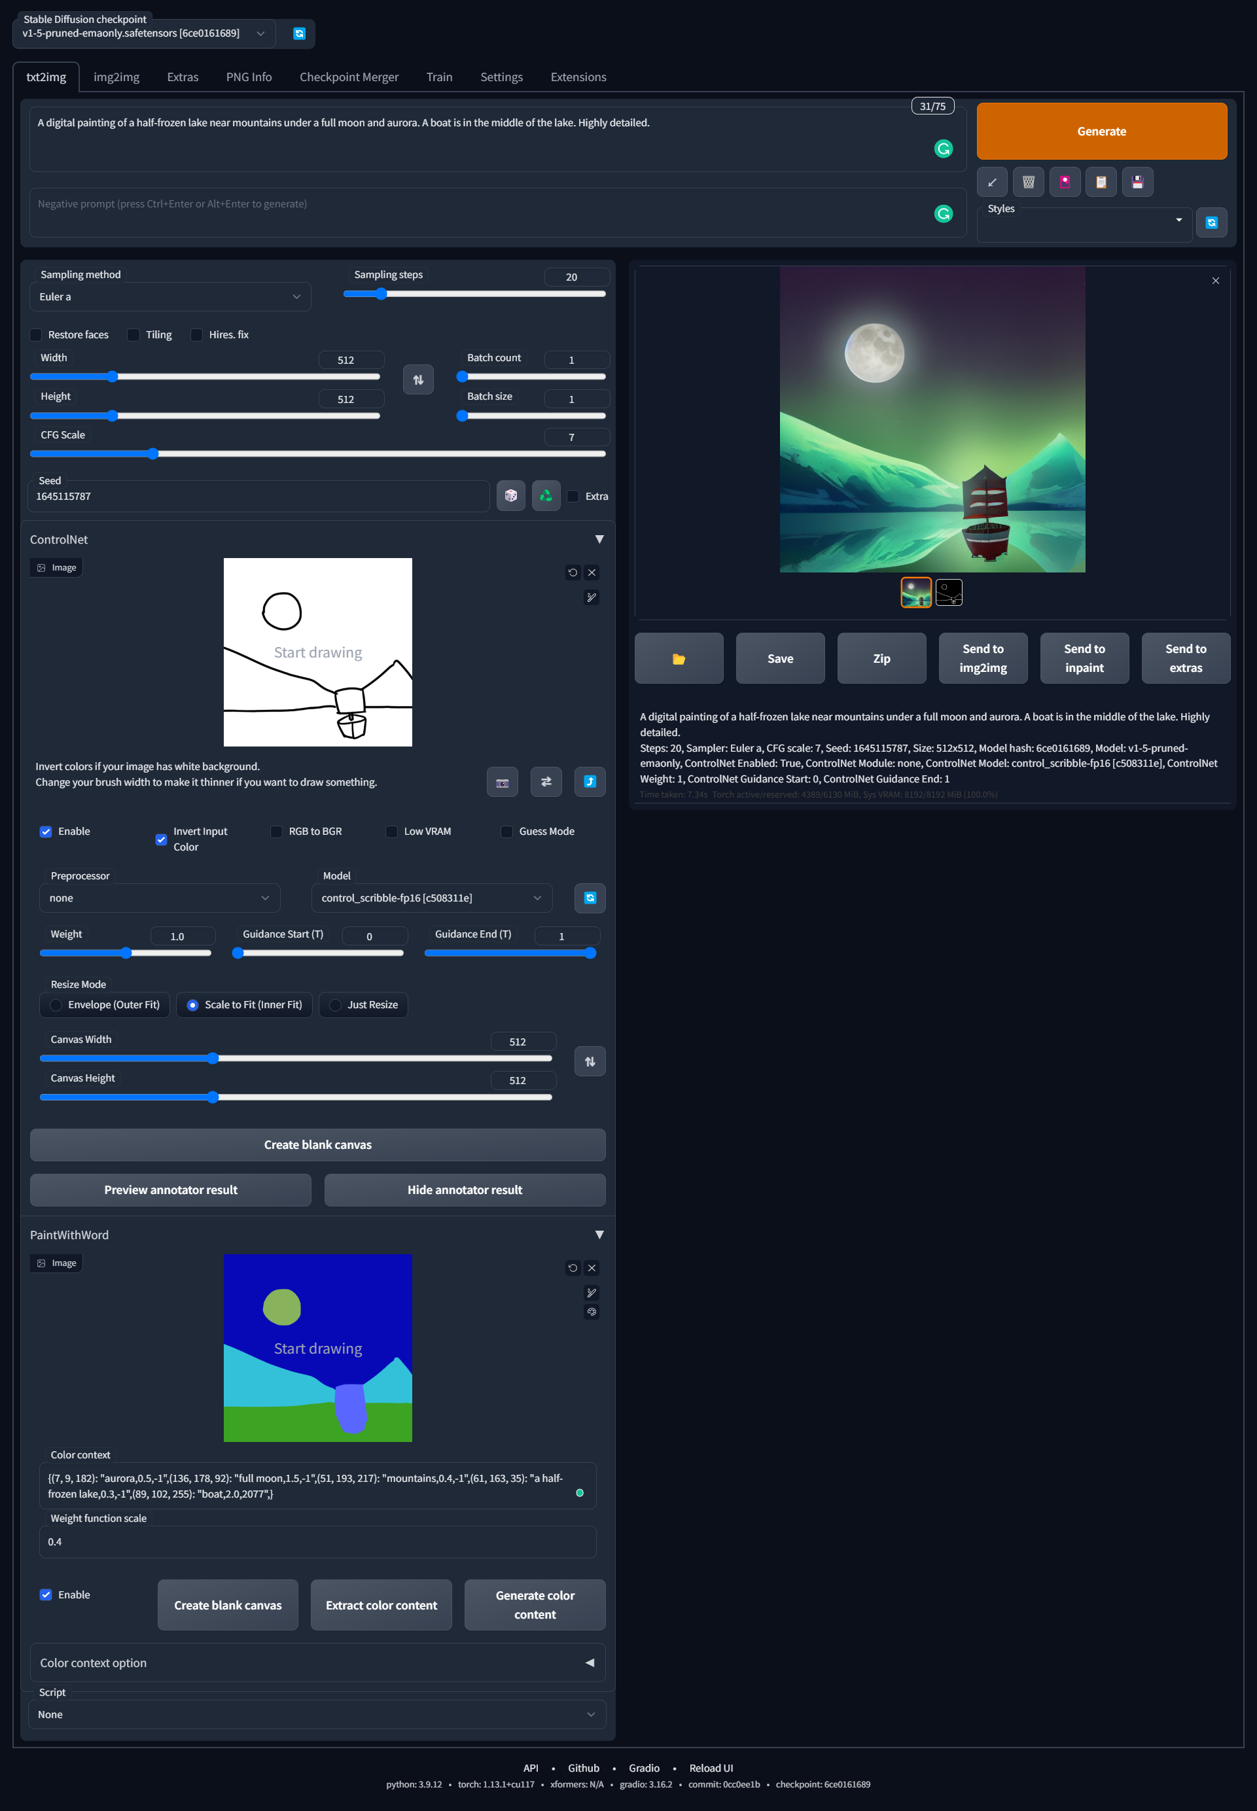Choose the Just Resize mode
Screen dimensions: 1257x1811
[363, 1005]
